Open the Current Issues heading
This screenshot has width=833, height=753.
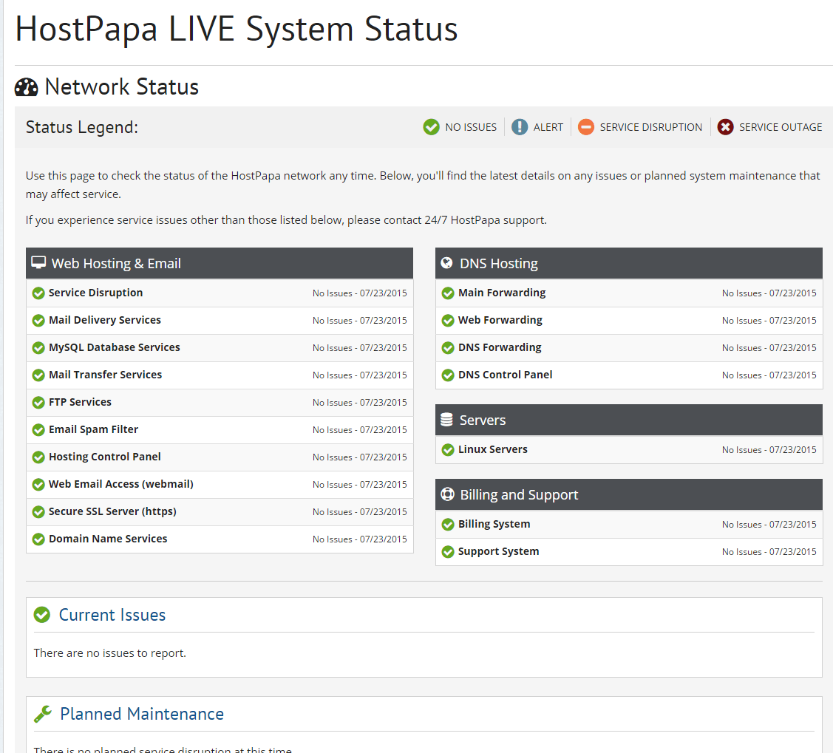click(x=112, y=614)
